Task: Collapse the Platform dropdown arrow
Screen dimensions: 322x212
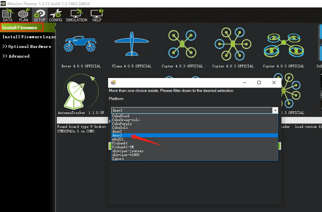Action: [x=275, y=110]
